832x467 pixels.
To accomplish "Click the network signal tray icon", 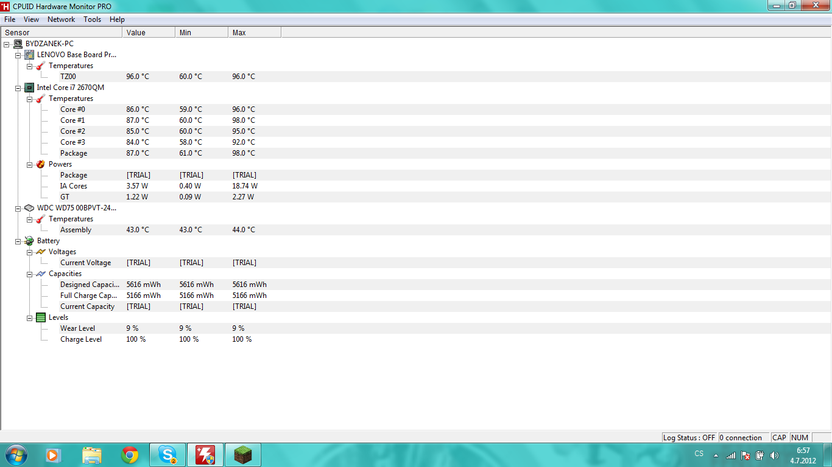I will point(731,455).
